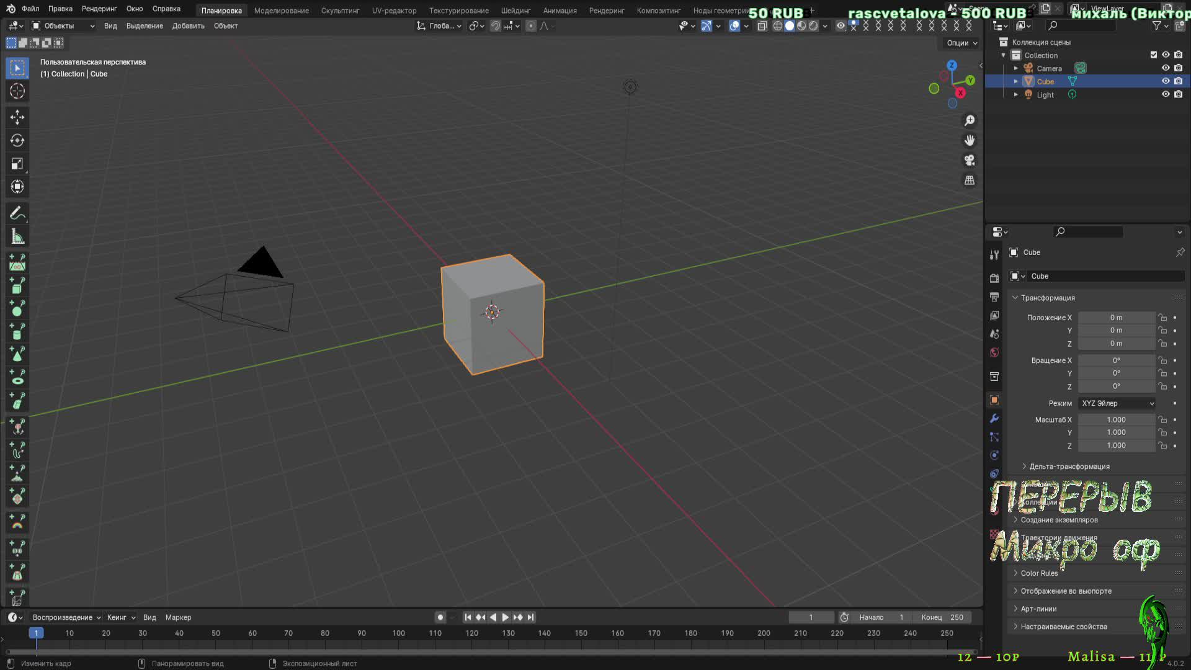
Task: Open the Рендеринг menu
Action: tap(99, 9)
